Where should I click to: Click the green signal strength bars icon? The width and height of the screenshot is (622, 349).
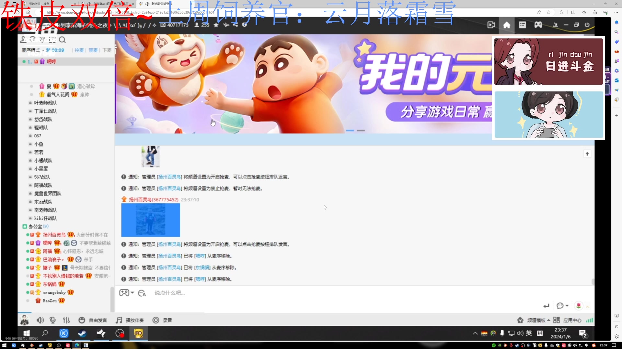[x=589, y=320]
